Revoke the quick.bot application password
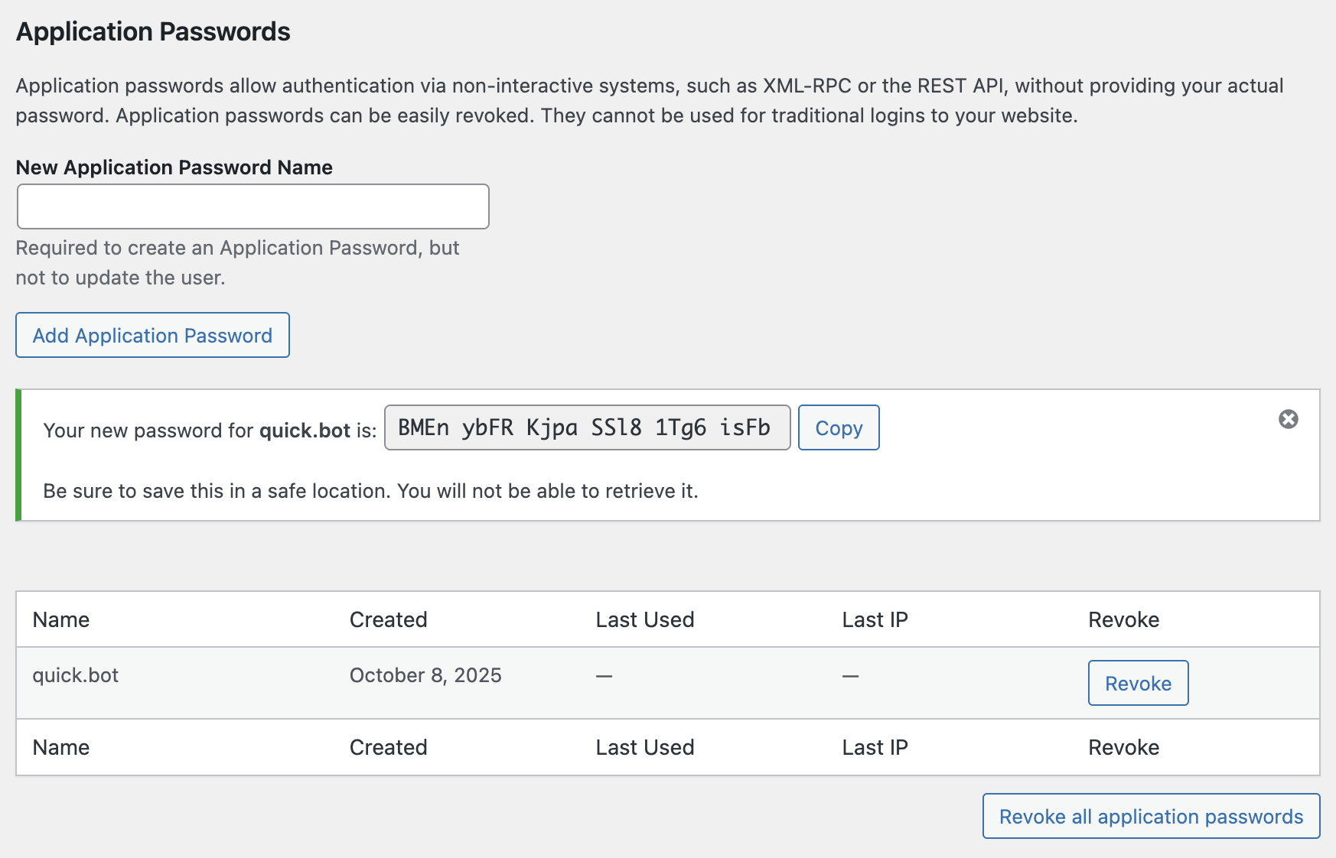 point(1138,683)
